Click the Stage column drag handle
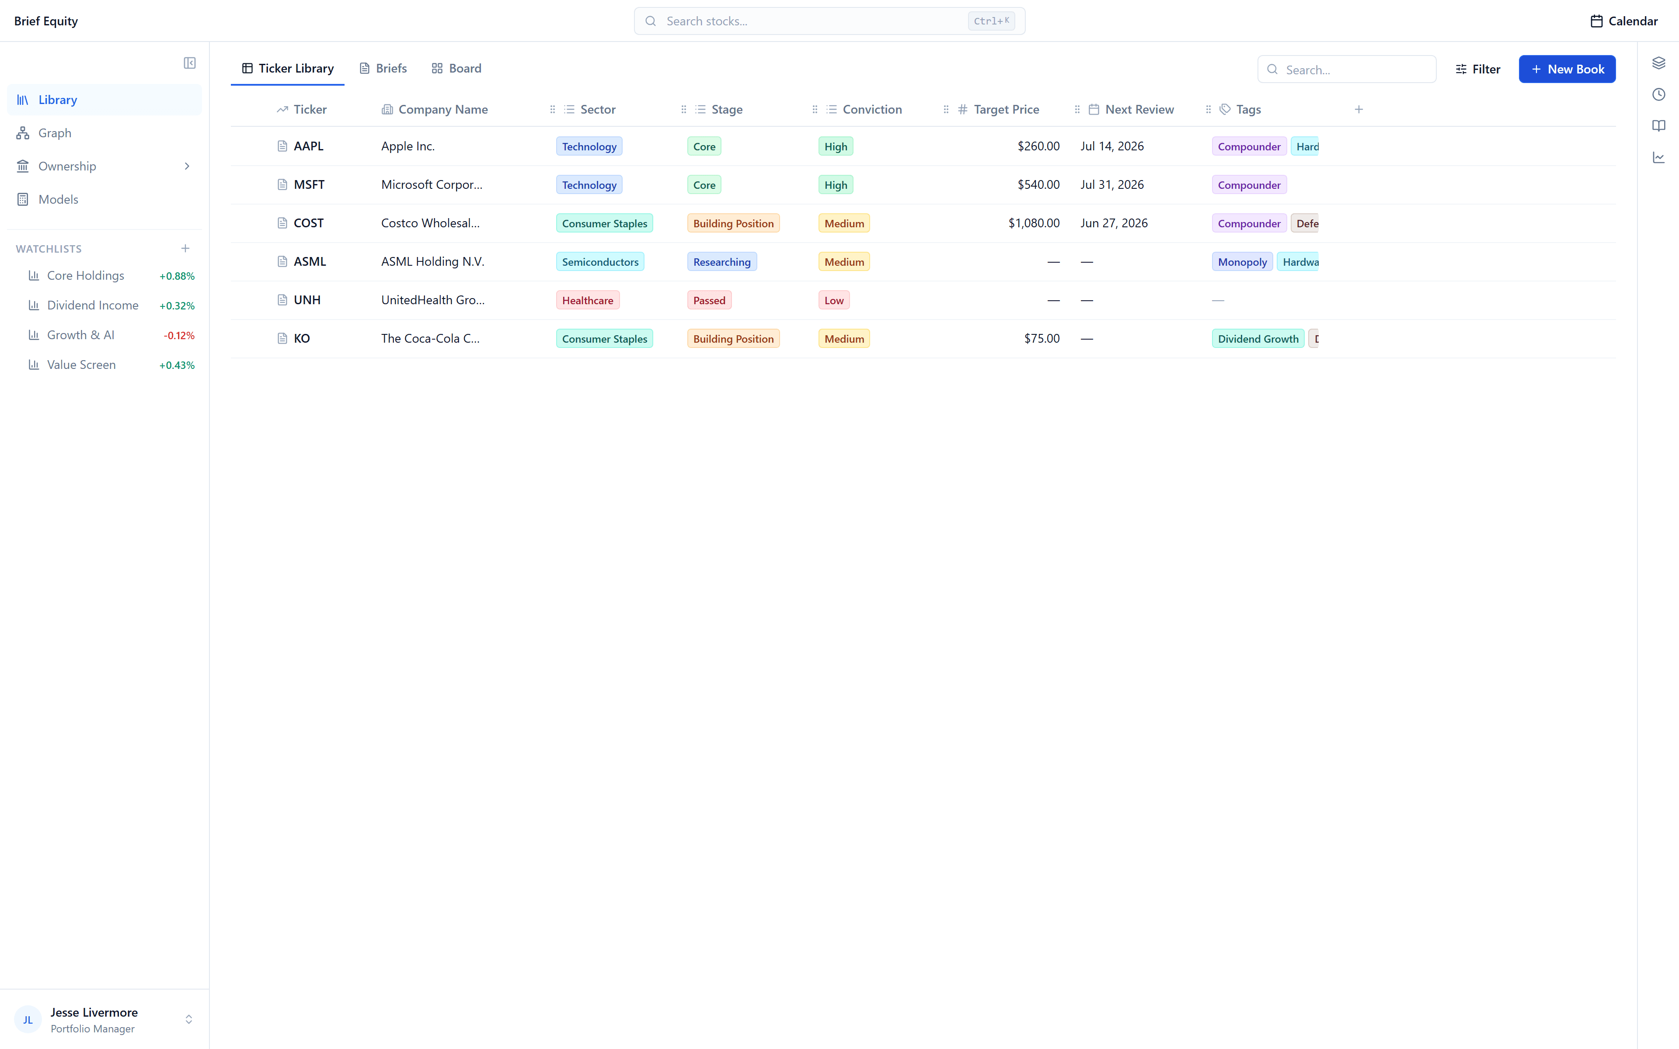Screen dimensions: 1679x1049 point(683,110)
